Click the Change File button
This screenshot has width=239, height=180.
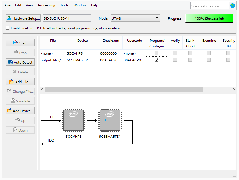tap(20, 91)
